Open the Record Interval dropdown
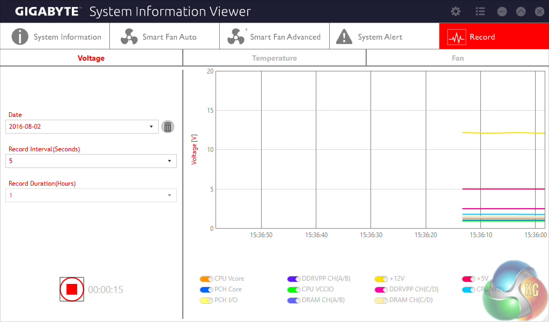The image size is (549, 322). point(169,161)
